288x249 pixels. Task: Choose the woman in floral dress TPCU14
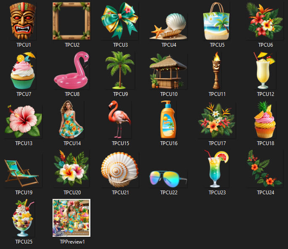(x=71, y=119)
